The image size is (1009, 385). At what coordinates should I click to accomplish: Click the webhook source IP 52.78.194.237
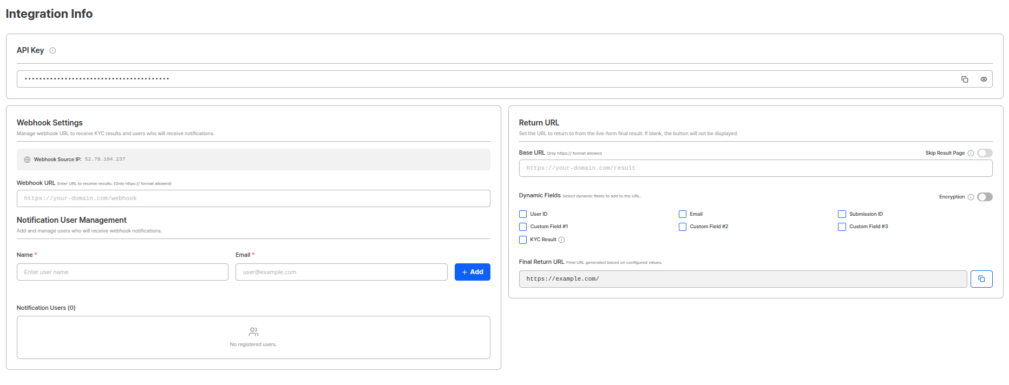pos(105,160)
